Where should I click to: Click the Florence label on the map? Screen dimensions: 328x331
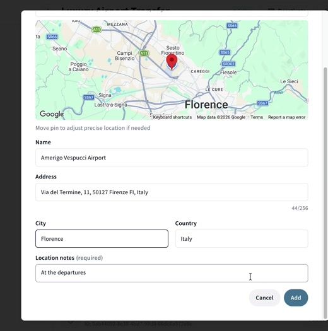click(206, 105)
